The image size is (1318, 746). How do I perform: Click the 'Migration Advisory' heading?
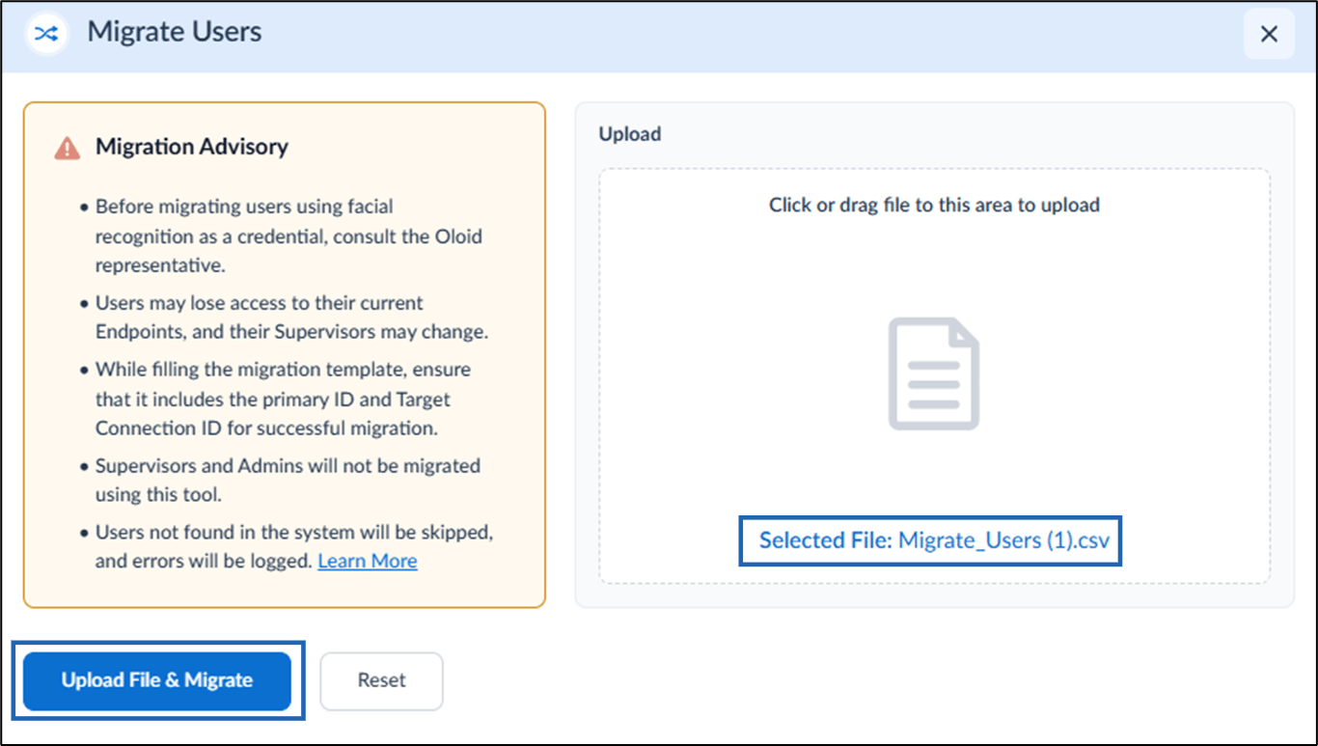(191, 147)
